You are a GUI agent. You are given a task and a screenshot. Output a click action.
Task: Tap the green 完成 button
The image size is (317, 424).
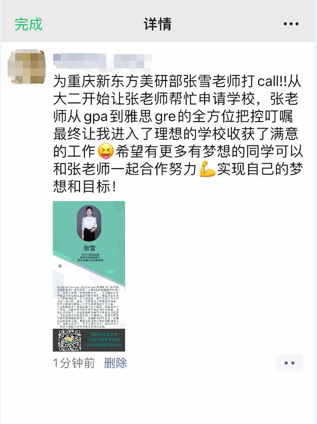pyautogui.click(x=28, y=24)
